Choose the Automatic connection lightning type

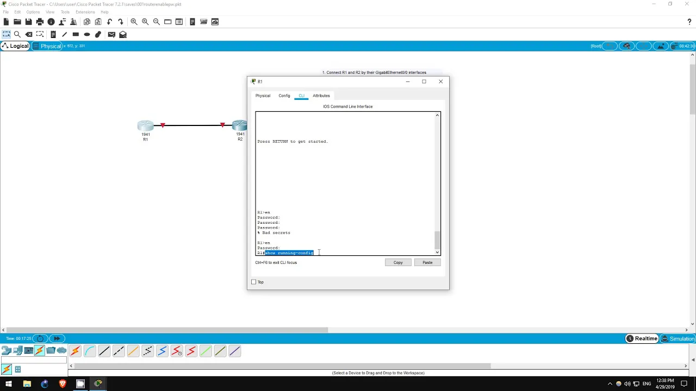pyautogui.click(x=75, y=351)
